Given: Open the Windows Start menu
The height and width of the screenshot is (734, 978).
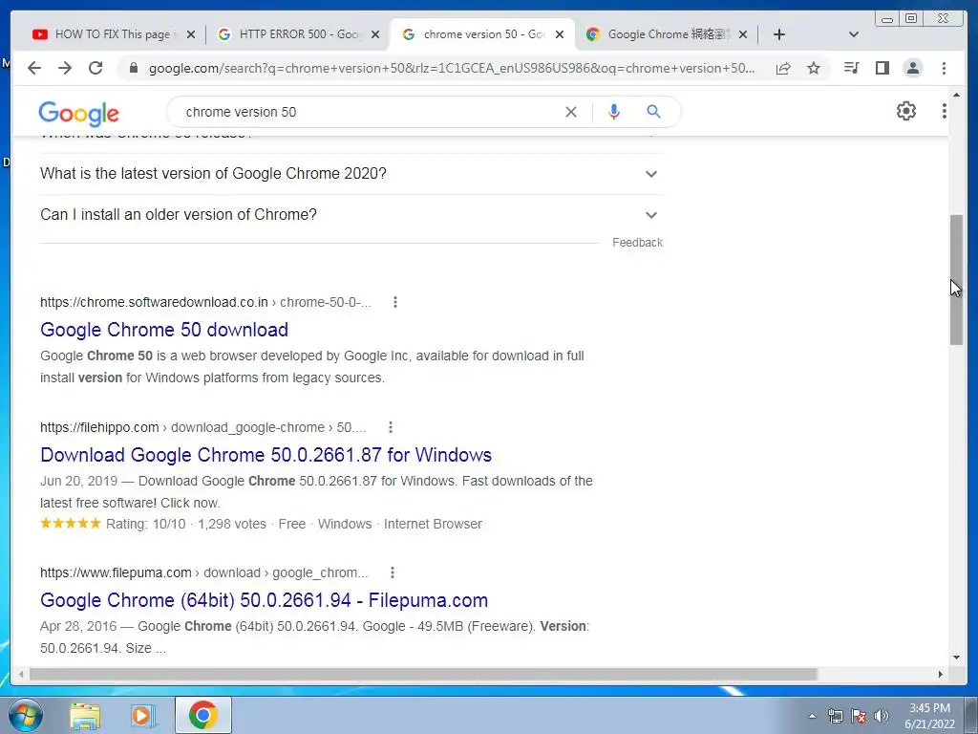Looking at the screenshot, I should pos(25,715).
